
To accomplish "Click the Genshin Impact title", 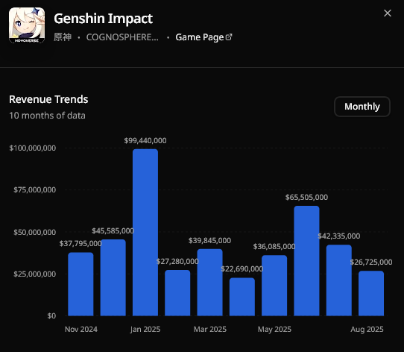I will pyautogui.click(x=103, y=19).
